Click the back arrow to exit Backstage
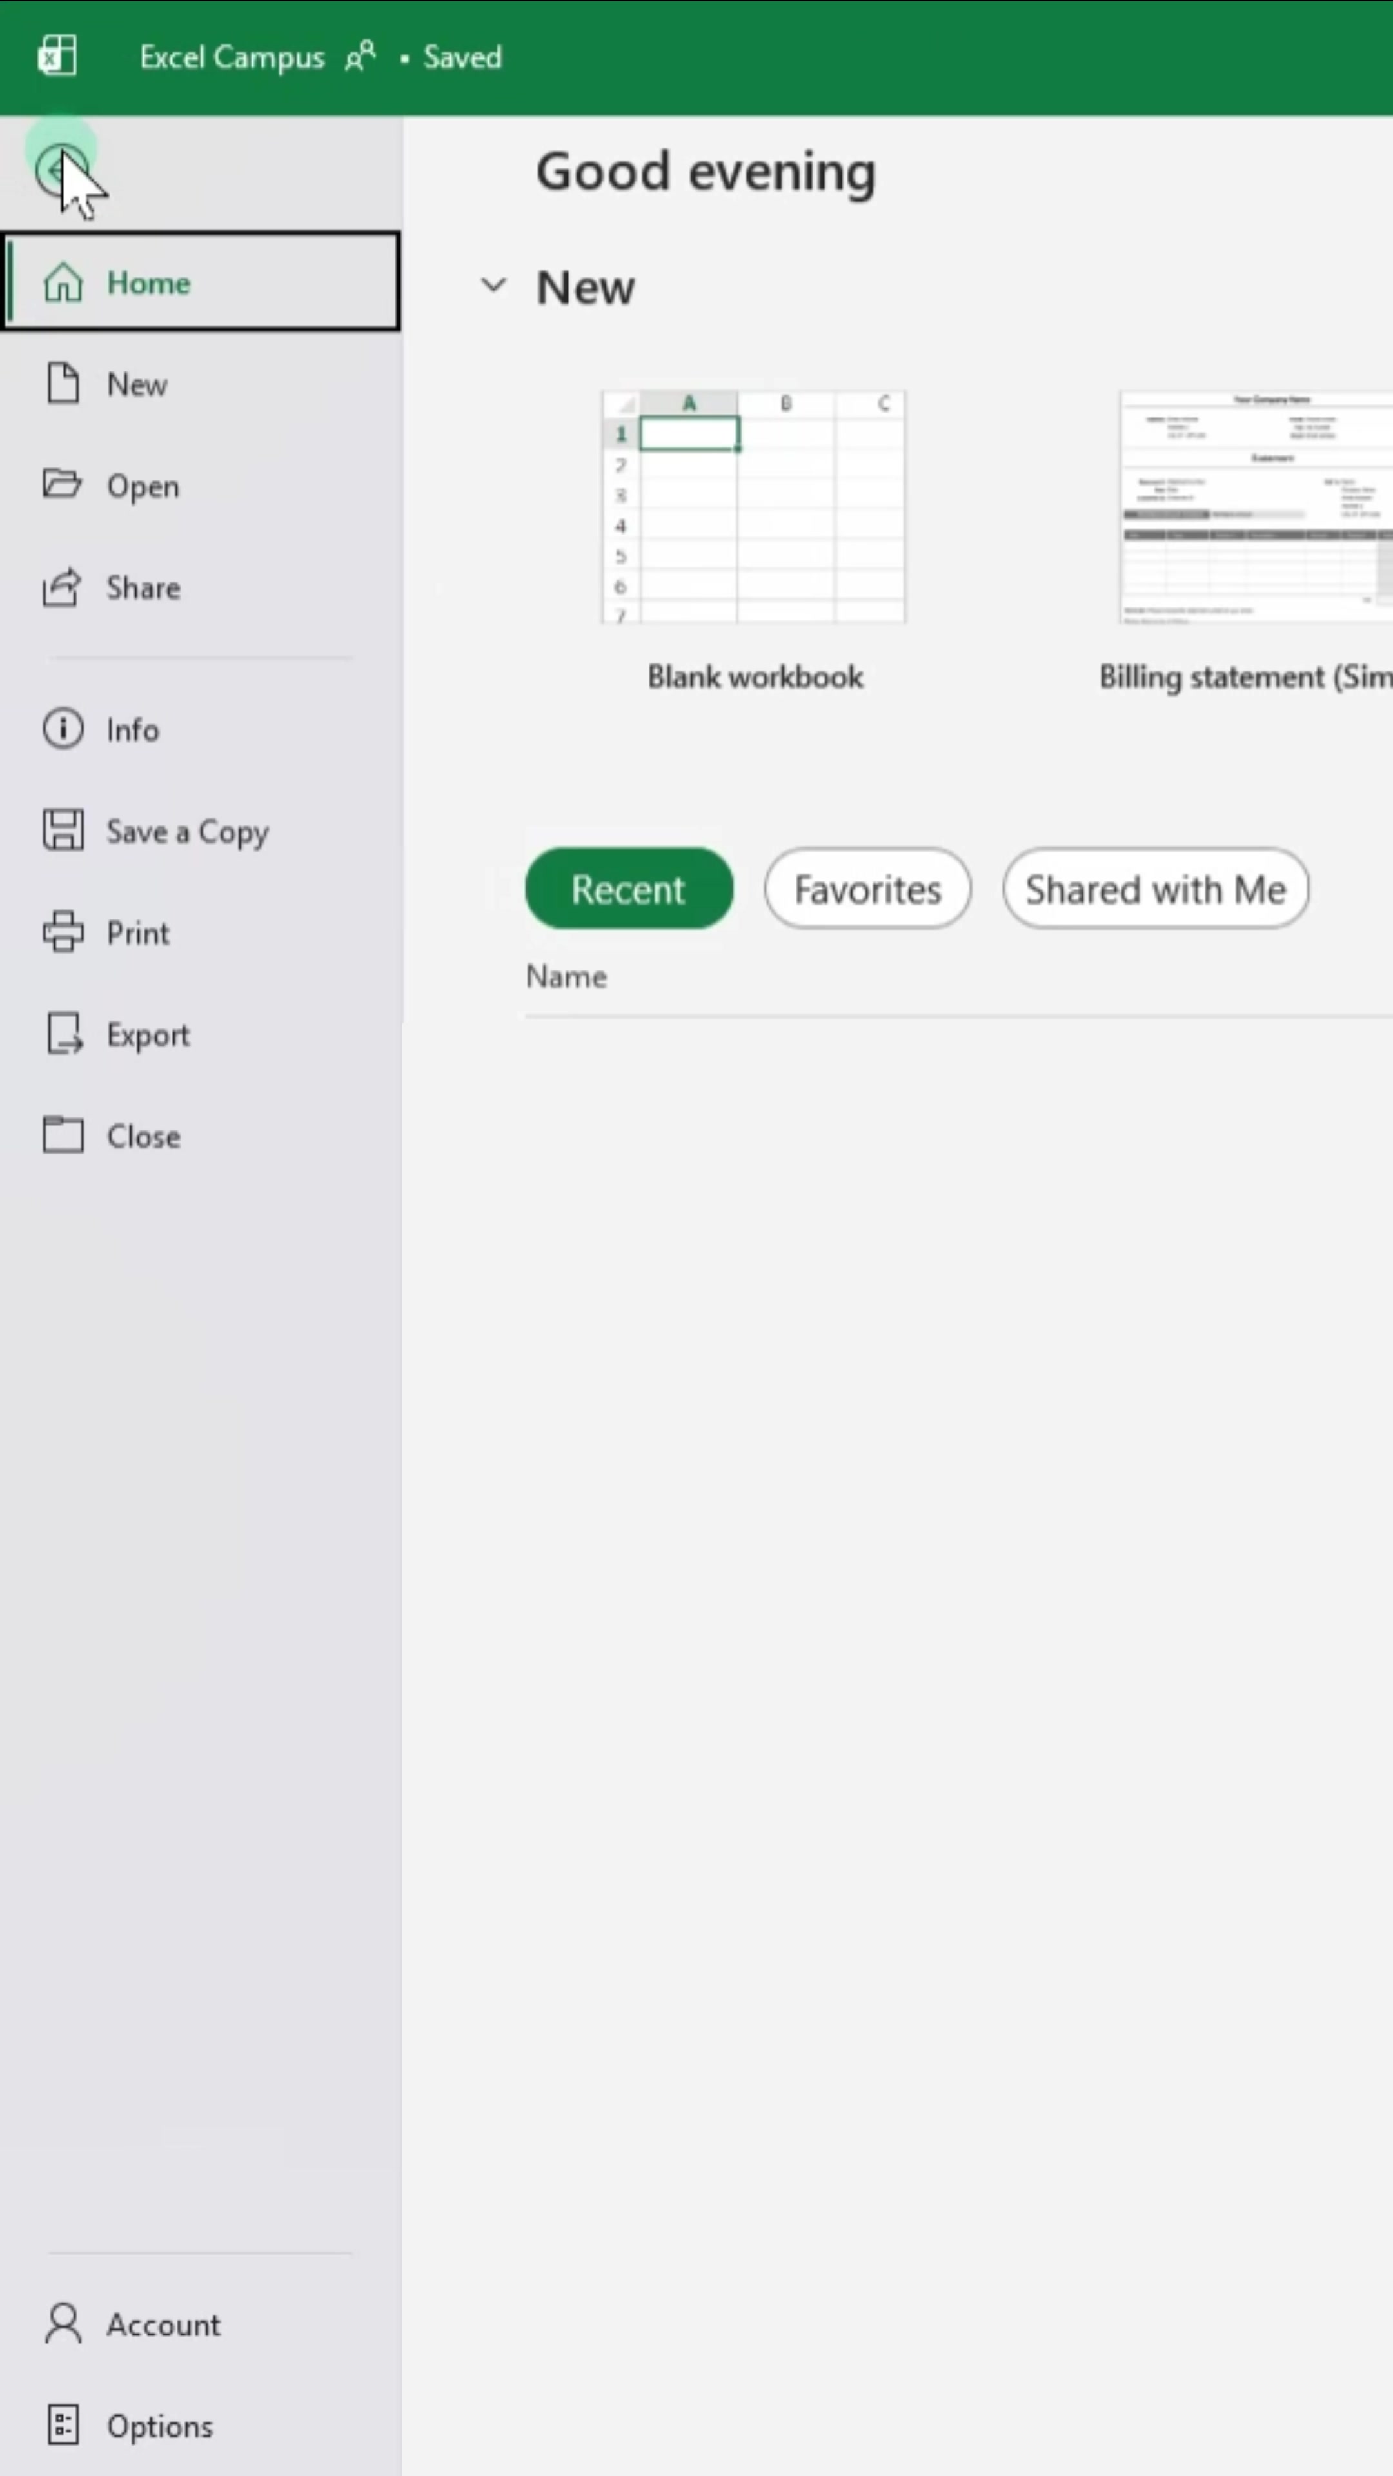This screenshot has height=2476, width=1393. (61, 171)
